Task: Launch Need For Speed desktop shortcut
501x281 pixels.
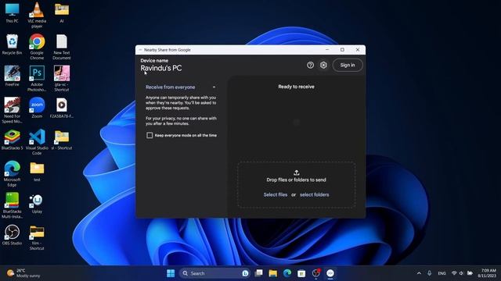Action: 13,110
